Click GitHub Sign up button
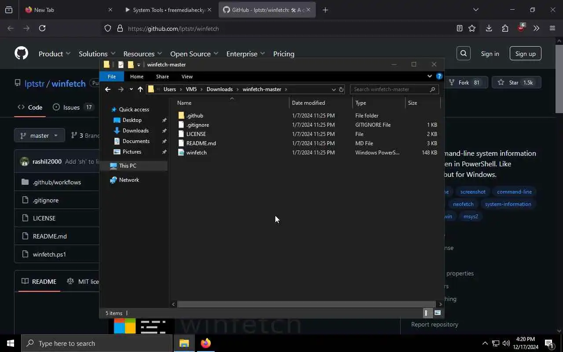 pos(526,54)
